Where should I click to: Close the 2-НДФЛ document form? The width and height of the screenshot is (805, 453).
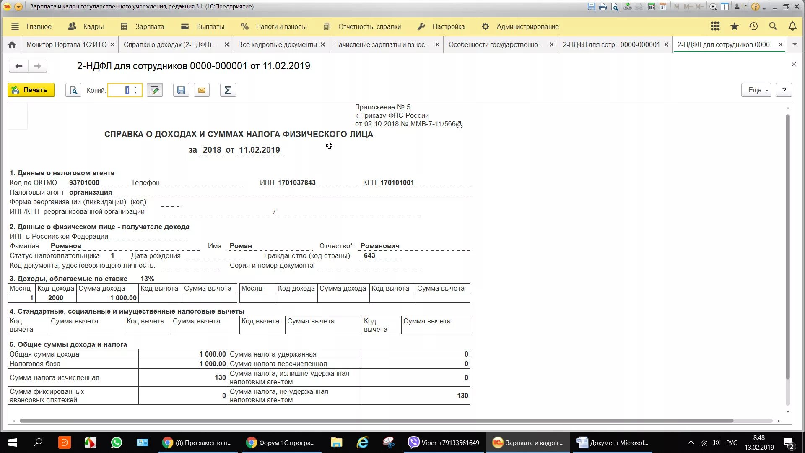(794, 65)
